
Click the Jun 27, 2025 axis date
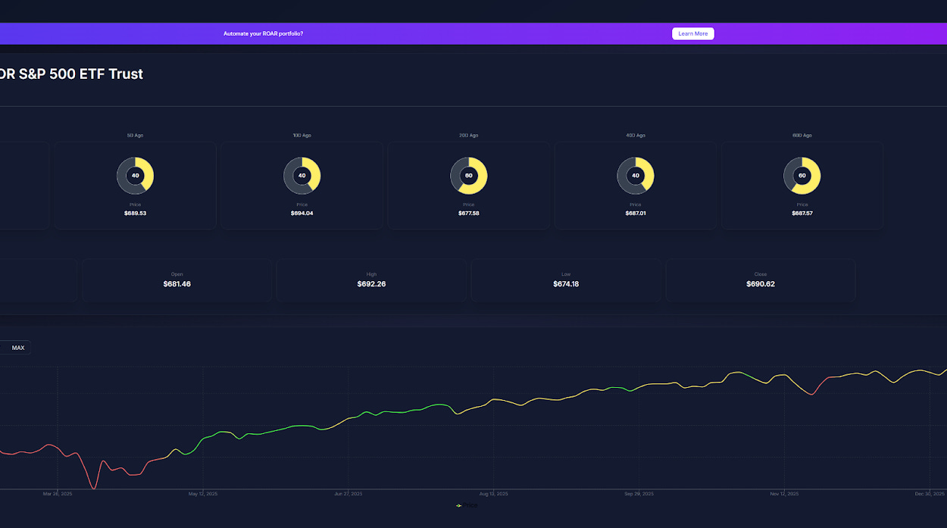[348, 494]
